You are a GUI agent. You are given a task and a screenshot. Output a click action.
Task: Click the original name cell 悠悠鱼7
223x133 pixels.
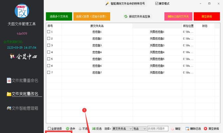tap(97, 72)
